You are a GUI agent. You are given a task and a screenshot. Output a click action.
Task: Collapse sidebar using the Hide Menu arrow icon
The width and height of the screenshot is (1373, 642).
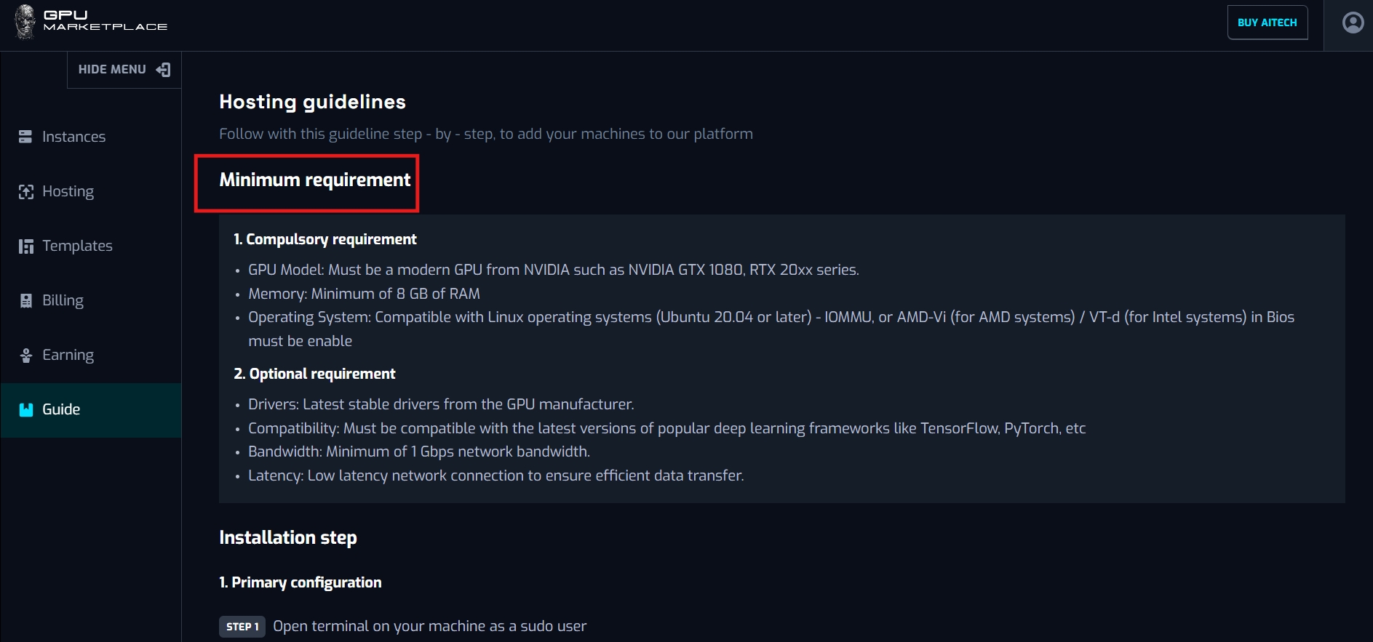coord(164,70)
